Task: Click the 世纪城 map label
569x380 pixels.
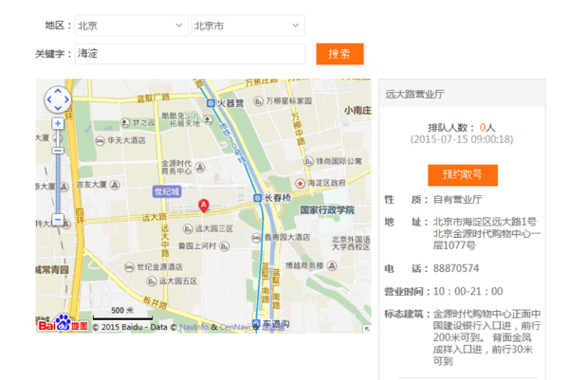Action: point(167,191)
